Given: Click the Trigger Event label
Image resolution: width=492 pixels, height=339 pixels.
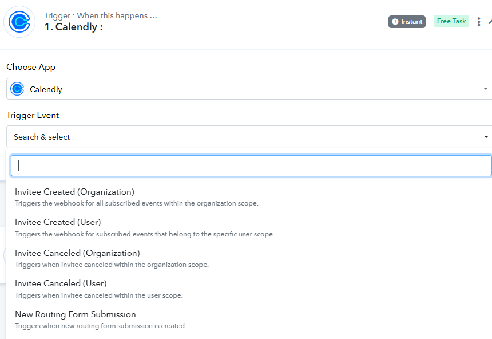Looking at the screenshot, I should tap(33, 115).
